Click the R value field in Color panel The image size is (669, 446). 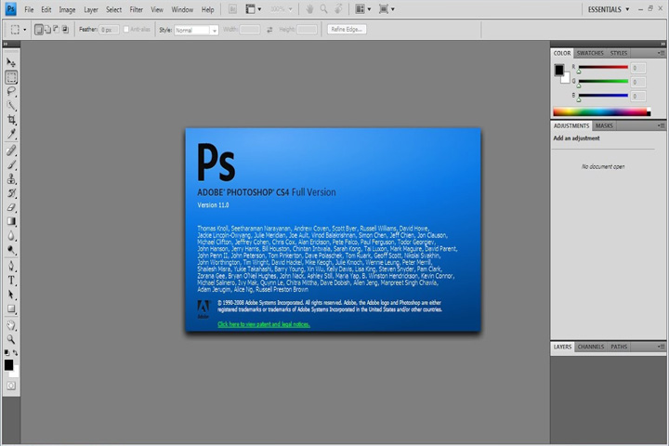pos(637,68)
